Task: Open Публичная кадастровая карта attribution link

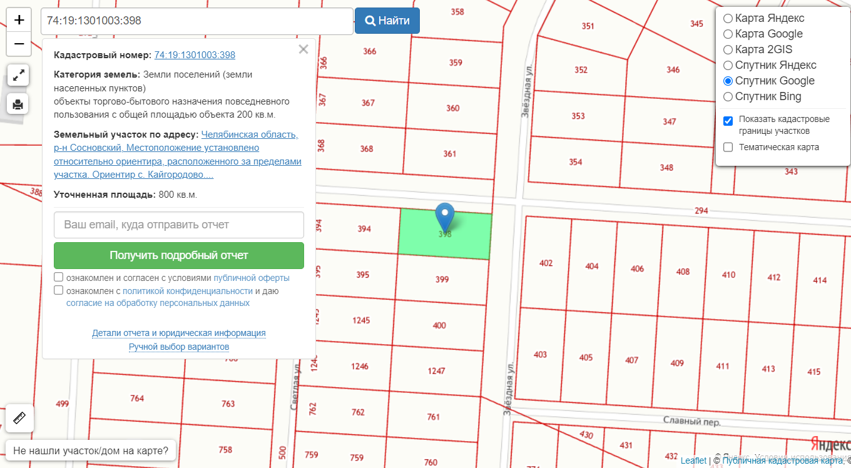Action: pos(783,460)
